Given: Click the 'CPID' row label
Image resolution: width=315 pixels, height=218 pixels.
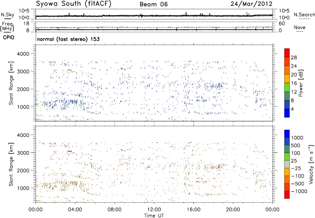Looking at the screenshot, I should (9, 37).
